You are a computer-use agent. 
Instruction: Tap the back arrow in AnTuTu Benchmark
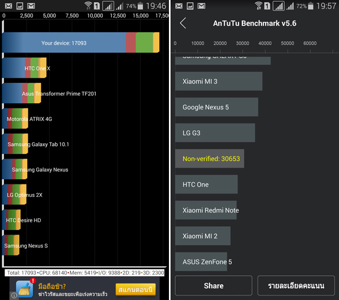pos(183,23)
